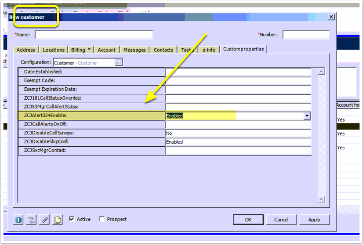Toggle the Active checkbox
The height and width of the screenshot is (245, 363).
[x=72, y=219]
